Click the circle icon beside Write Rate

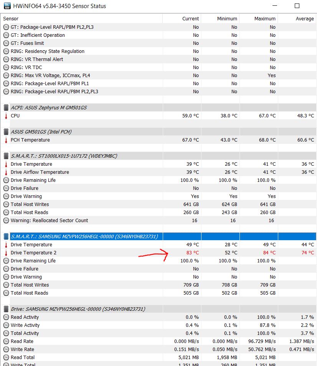6,350
